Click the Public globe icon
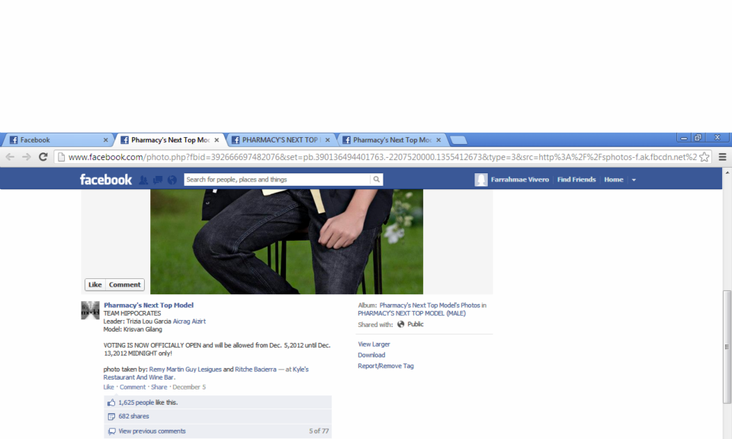The image size is (732, 439). (x=400, y=324)
